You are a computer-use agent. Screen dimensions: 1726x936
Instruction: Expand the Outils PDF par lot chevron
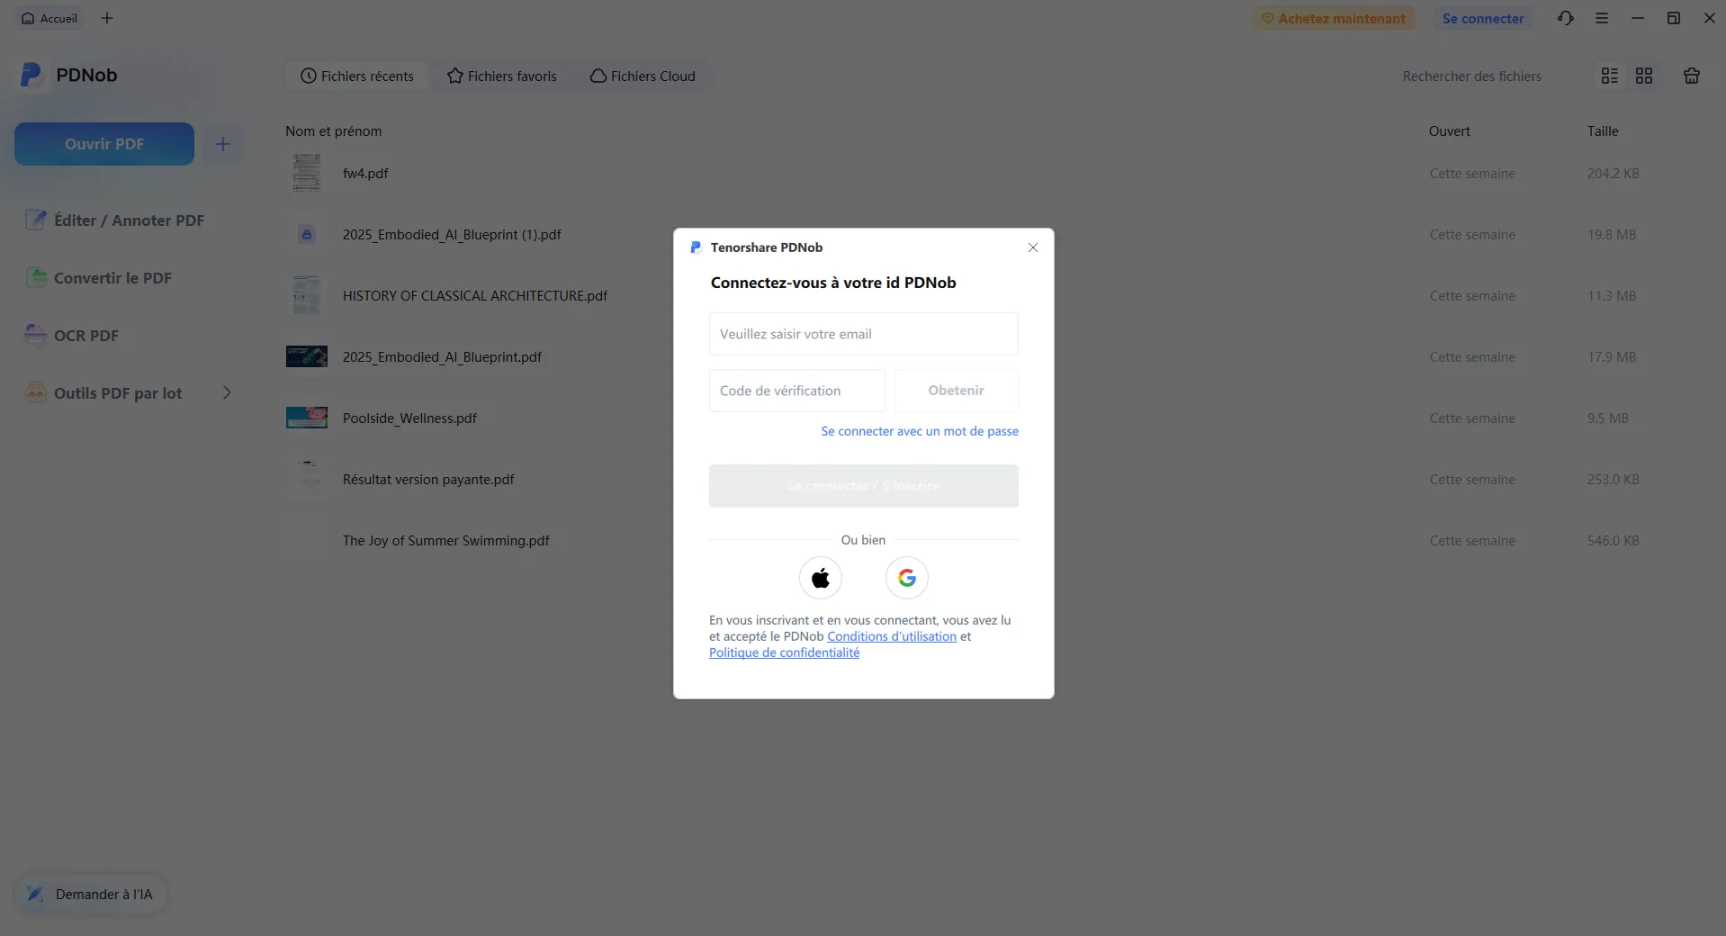point(227,392)
